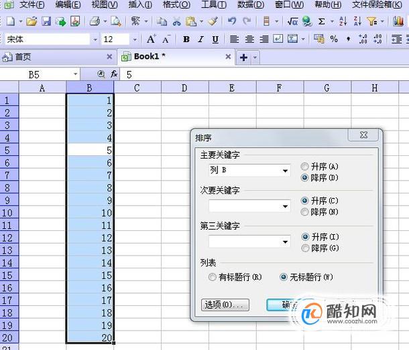Click the insert function fx icon

114,74
